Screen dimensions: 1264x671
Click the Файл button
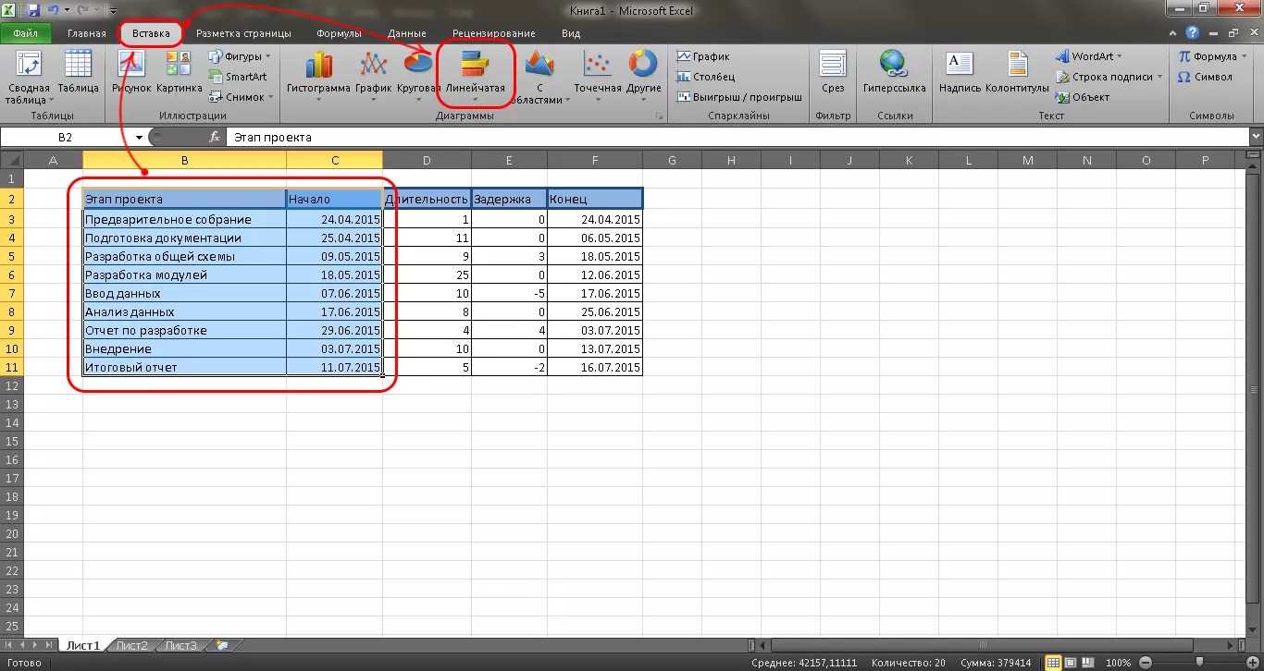25,33
